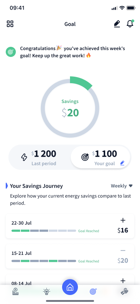This screenshot has width=140, height=304.
Task: Select the goal target tab in the bottom bar
Action: (x=93, y=291)
